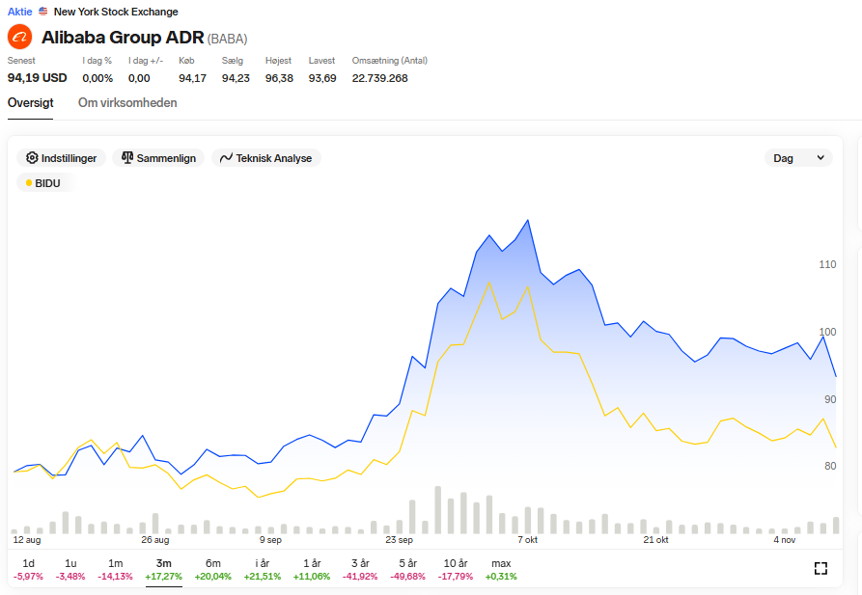862x595 pixels.
Task: Switch to Om virksomheden tab
Action: click(x=127, y=103)
